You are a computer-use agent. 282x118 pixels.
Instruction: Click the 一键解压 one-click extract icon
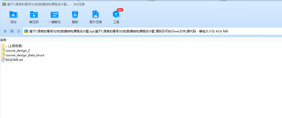pyautogui.click(x=54, y=15)
